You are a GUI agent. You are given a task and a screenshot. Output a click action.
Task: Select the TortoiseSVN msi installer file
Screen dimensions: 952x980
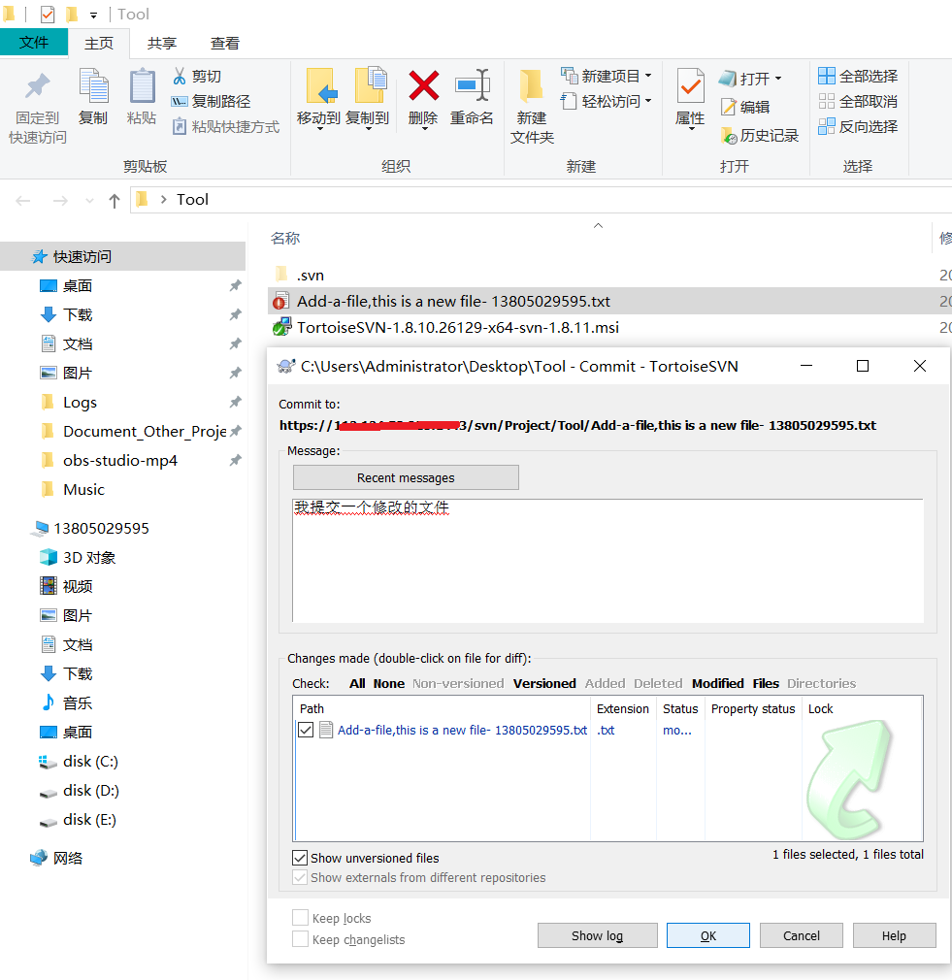(x=457, y=328)
